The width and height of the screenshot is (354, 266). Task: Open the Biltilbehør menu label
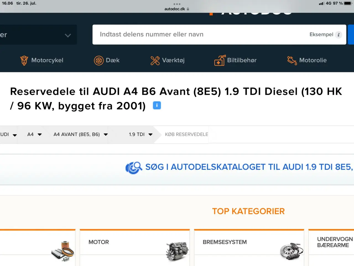(242, 60)
